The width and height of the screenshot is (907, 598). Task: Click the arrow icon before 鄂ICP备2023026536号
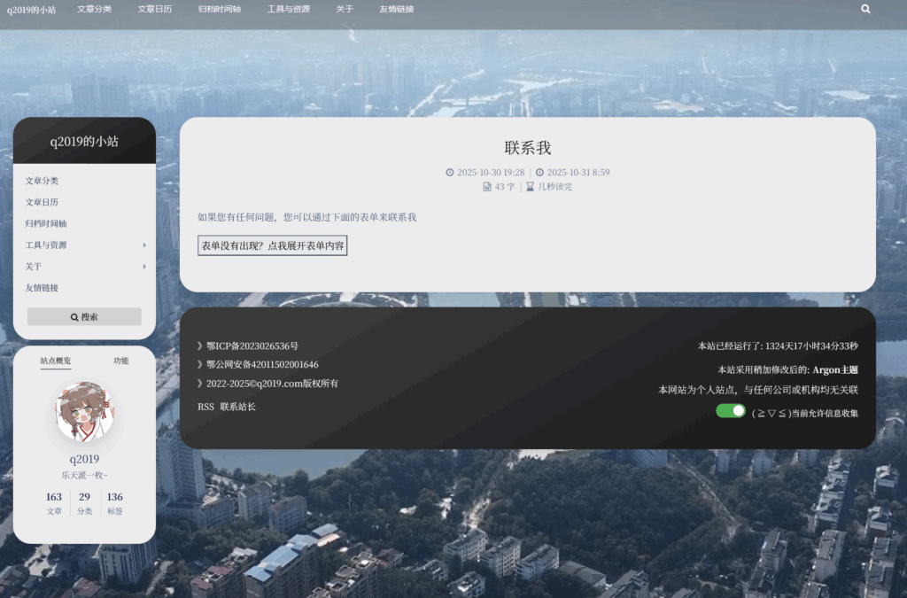click(x=198, y=346)
